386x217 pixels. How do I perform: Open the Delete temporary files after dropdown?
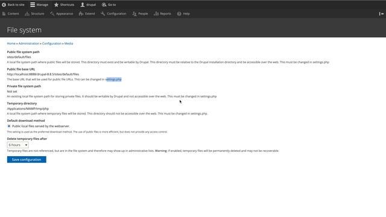pyautogui.click(x=17, y=145)
